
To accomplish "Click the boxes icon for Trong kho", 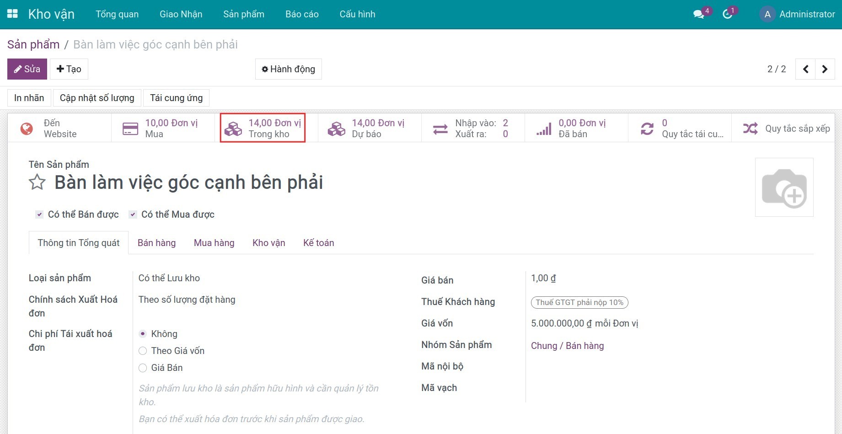I will pyautogui.click(x=233, y=129).
